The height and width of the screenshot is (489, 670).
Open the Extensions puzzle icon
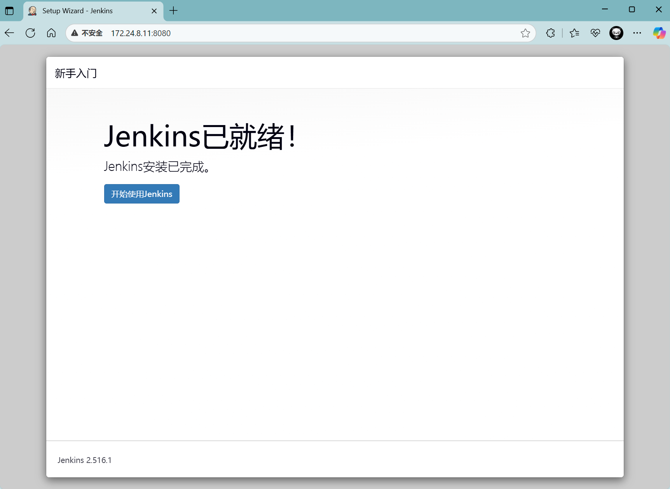(x=550, y=33)
